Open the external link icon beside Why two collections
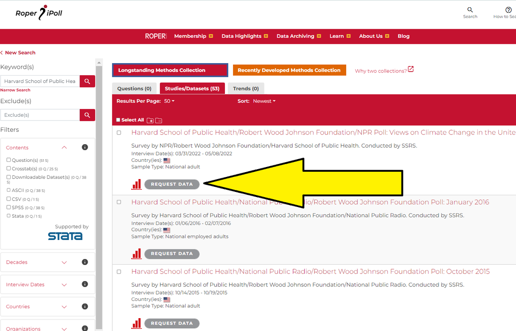This screenshot has height=331, width=516. point(411,70)
